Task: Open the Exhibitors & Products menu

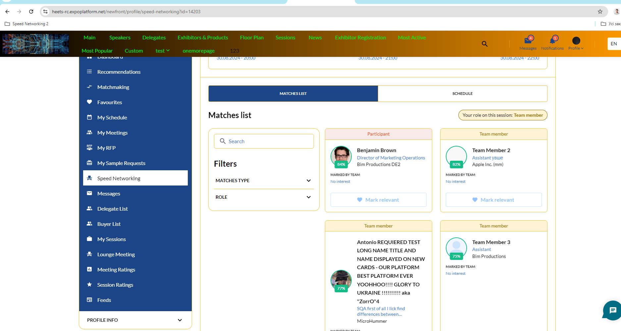Action: coord(203,38)
